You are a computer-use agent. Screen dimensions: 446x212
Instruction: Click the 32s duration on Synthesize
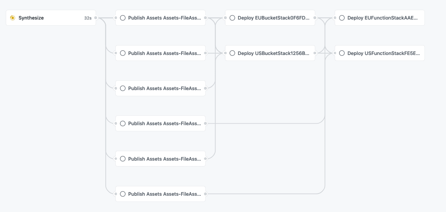tap(88, 18)
